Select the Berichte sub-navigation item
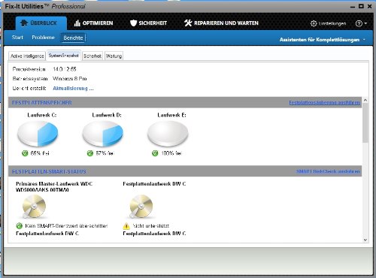 point(73,38)
